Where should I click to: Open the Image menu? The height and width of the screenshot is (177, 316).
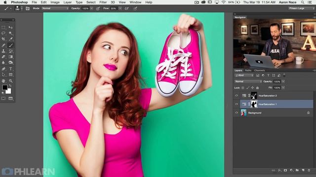(x=55, y=2)
